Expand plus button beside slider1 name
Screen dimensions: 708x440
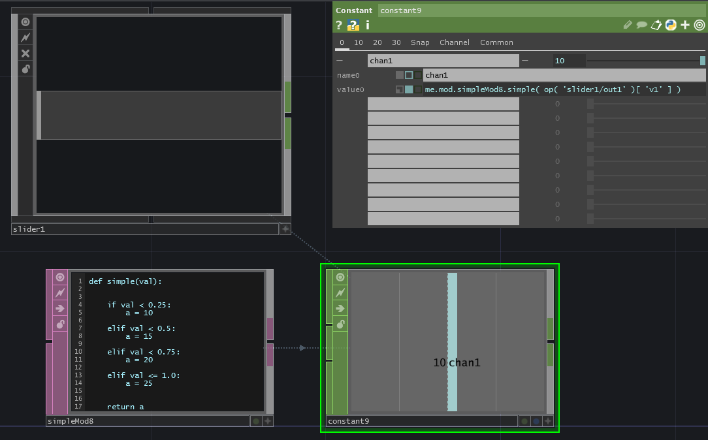click(285, 229)
